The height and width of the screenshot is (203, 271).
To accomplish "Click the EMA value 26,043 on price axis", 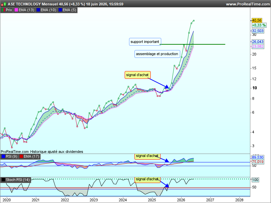I will tap(258, 42).
